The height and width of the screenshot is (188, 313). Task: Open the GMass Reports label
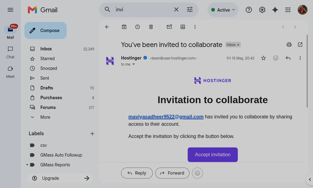(x=55, y=165)
